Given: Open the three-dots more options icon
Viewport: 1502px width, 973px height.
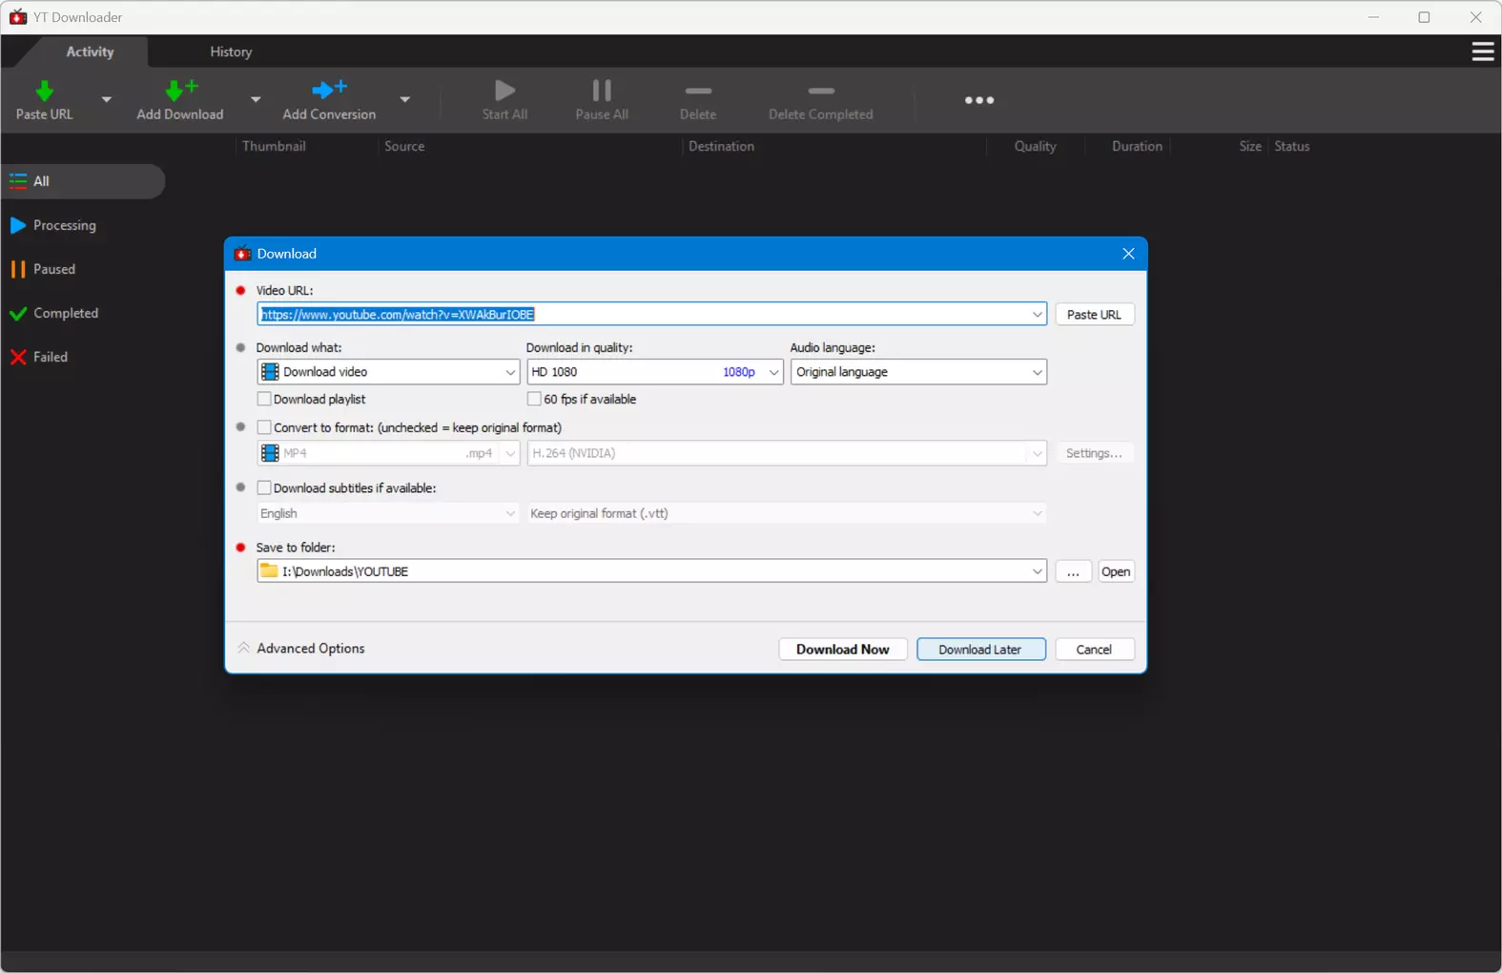Looking at the screenshot, I should point(979,100).
